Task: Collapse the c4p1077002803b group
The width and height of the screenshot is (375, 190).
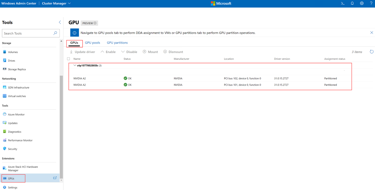Action: 75,65
